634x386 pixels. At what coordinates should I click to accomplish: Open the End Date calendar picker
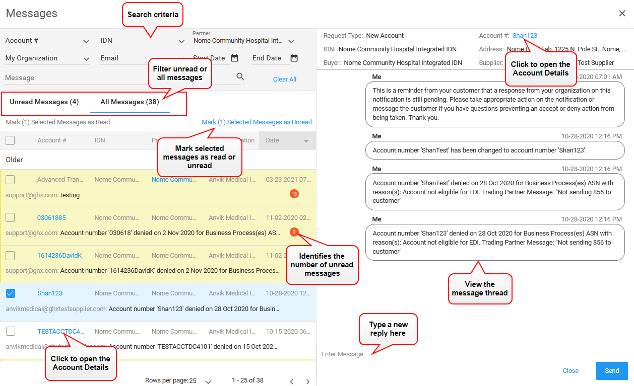point(294,58)
